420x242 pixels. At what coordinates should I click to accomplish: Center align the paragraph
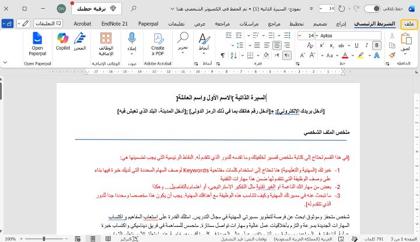coord(277,45)
